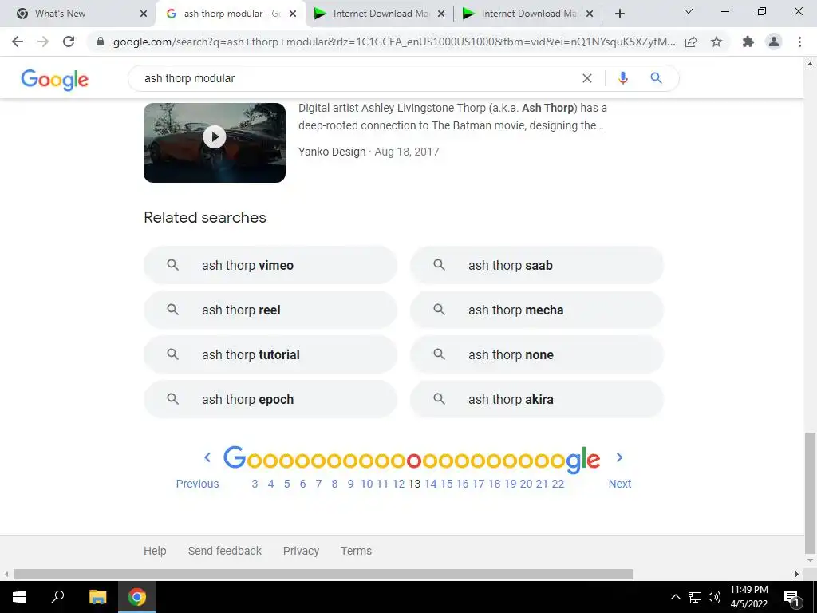This screenshot has height=613, width=817.
Task: Open the volume speaker tray icon
Action: click(x=714, y=597)
